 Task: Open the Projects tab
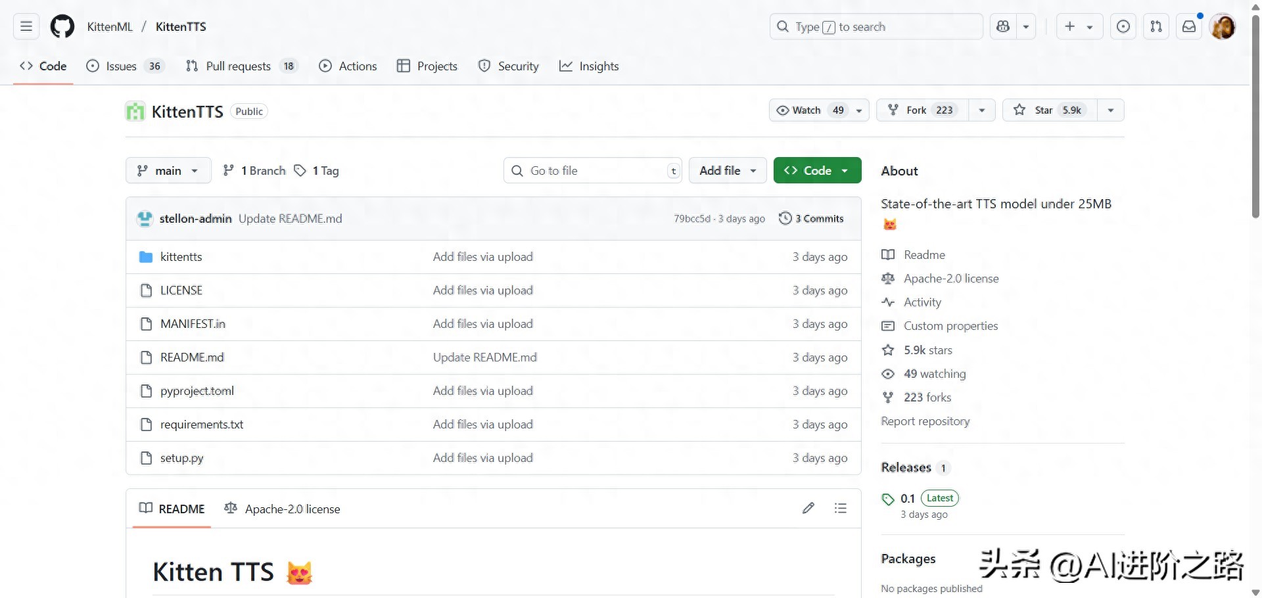427,66
